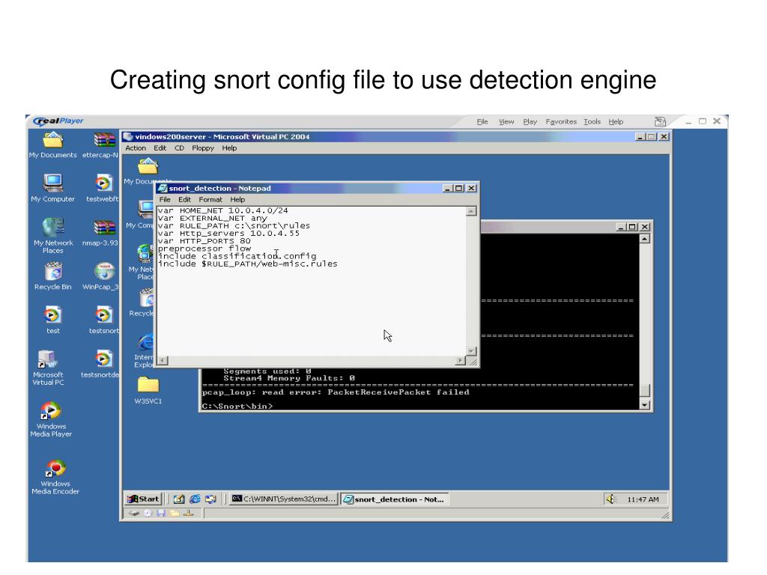This screenshot has height=575, width=767.
Task: Click Show Desktop quick launch icon
Action: coord(179,499)
